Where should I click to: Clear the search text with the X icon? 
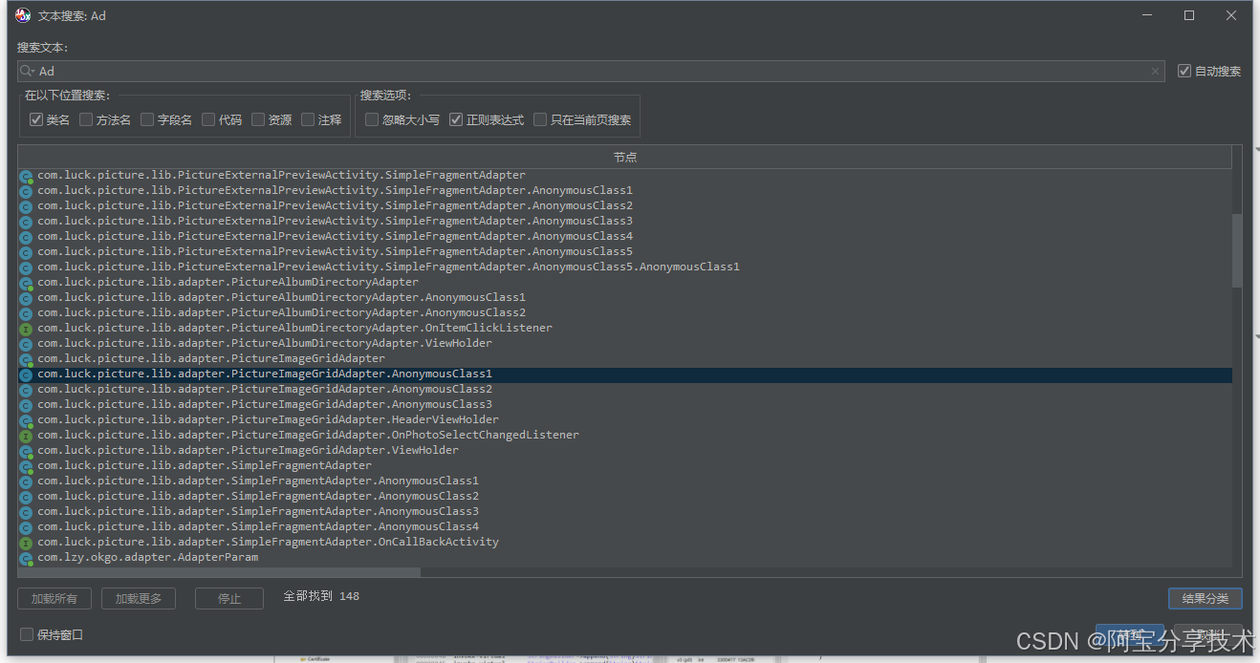[x=1156, y=71]
